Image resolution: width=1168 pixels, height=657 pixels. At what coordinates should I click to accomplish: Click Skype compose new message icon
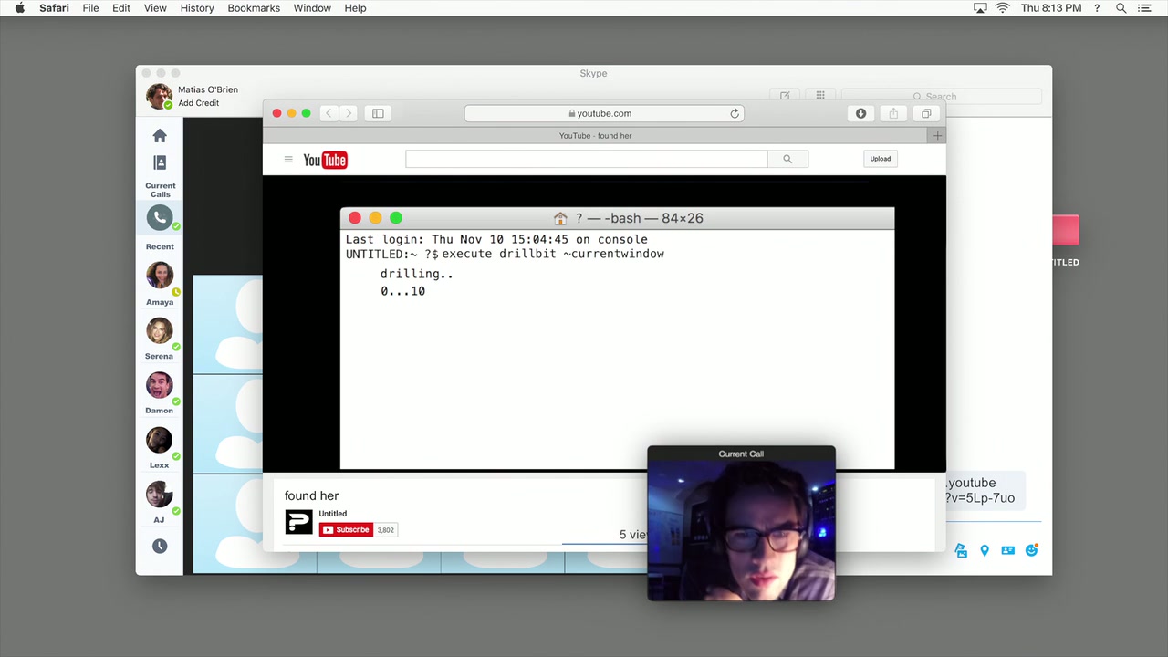pyautogui.click(x=785, y=96)
